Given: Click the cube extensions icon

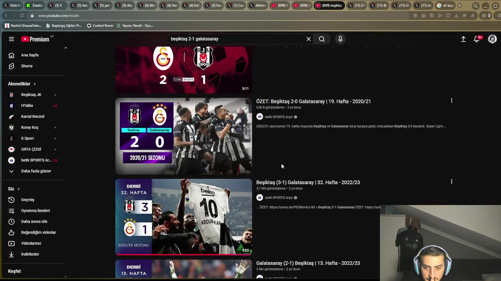Looking at the screenshot, I should 484,16.
